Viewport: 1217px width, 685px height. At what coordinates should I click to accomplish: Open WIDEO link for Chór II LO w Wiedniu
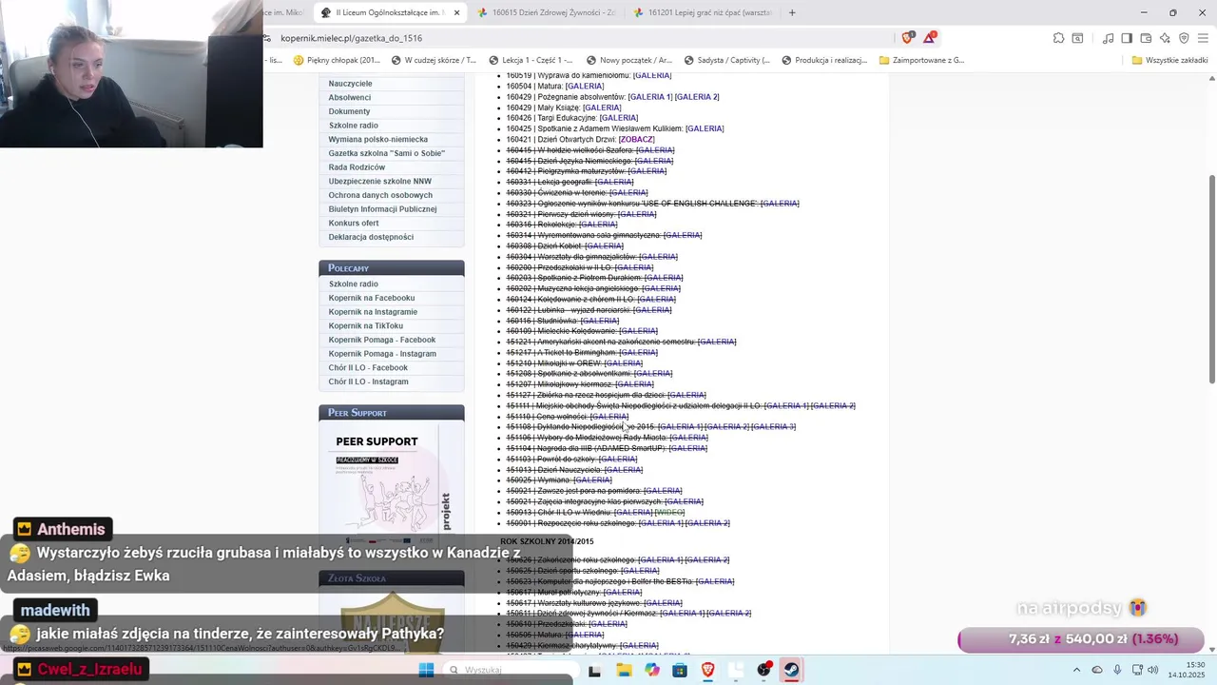670,513
